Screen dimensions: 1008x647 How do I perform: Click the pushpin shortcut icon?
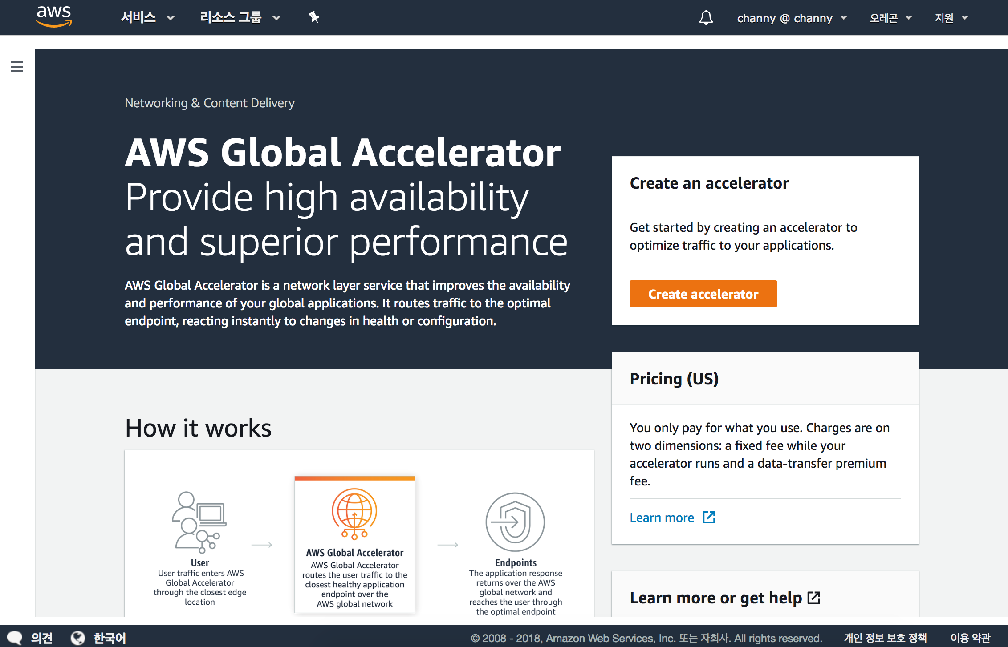[314, 17]
